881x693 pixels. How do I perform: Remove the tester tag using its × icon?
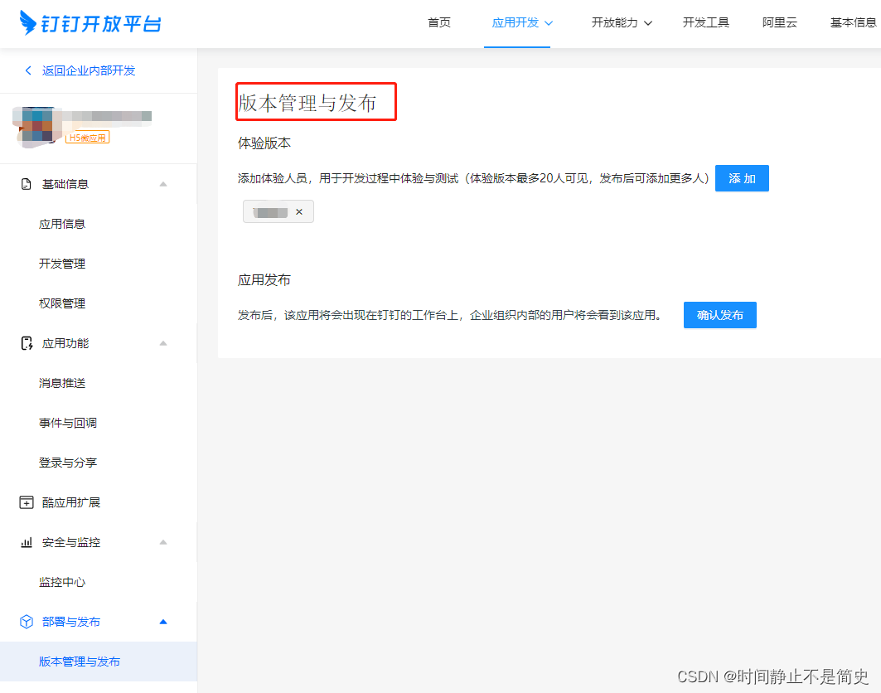(299, 211)
